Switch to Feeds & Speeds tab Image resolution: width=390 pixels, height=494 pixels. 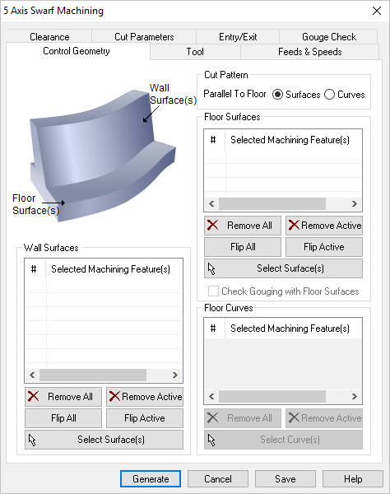pos(309,52)
